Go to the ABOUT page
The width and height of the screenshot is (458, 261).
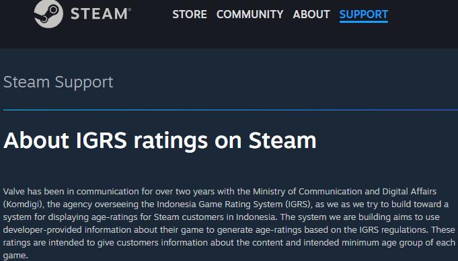pos(311,14)
